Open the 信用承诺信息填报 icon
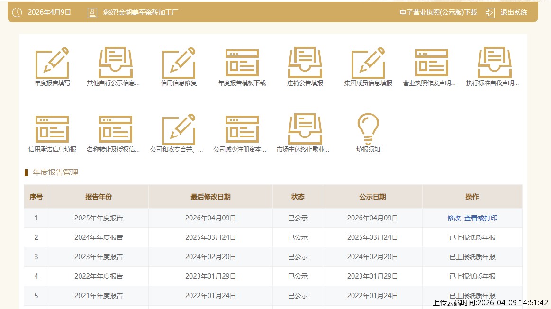 click(52, 129)
